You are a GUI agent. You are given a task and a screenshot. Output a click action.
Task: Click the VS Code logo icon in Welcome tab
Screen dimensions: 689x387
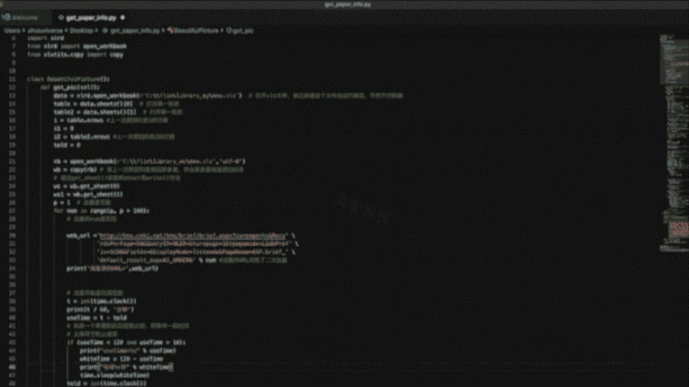point(7,17)
